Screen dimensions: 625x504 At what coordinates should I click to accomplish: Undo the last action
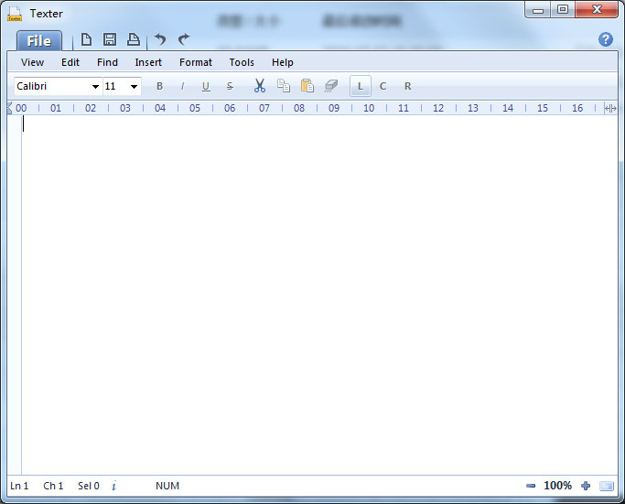click(x=160, y=39)
